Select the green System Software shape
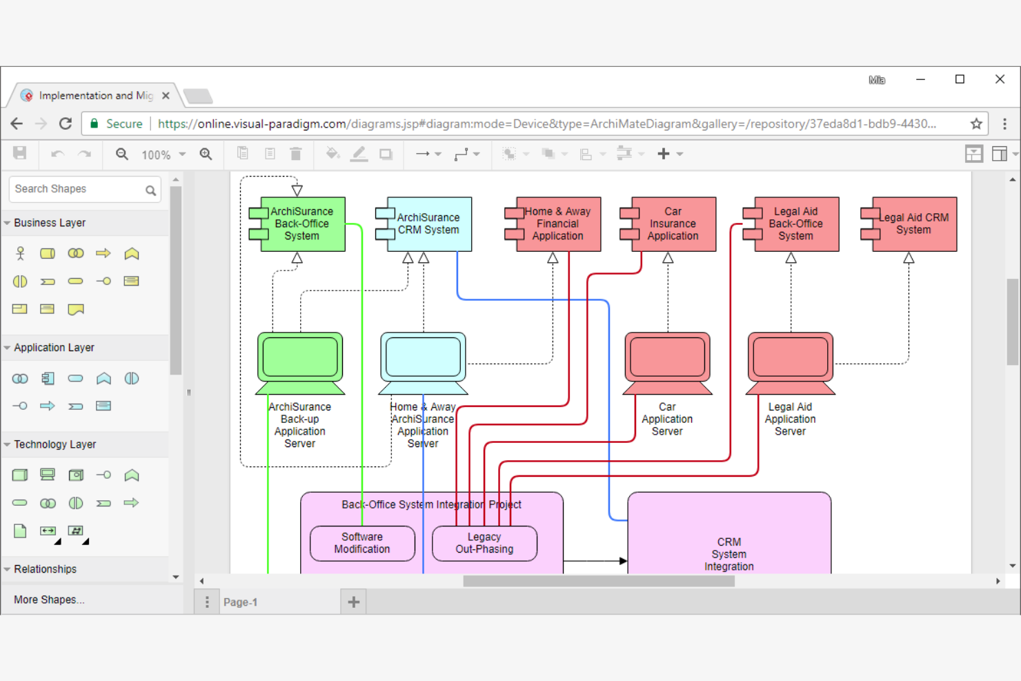The height and width of the screenshot is (681, 1021). (x=76, y=475)
